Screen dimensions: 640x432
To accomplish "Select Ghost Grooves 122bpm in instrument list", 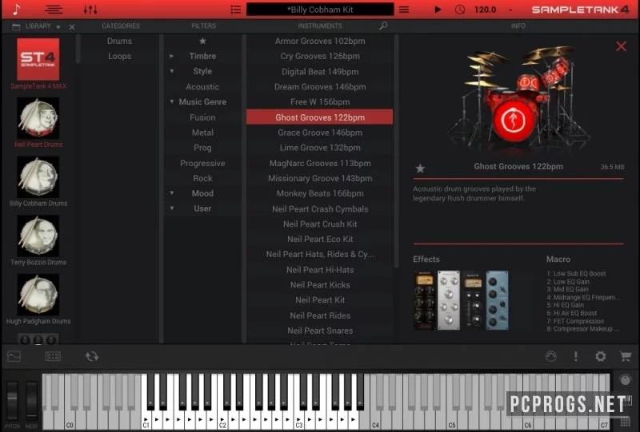I will point(320,117).
